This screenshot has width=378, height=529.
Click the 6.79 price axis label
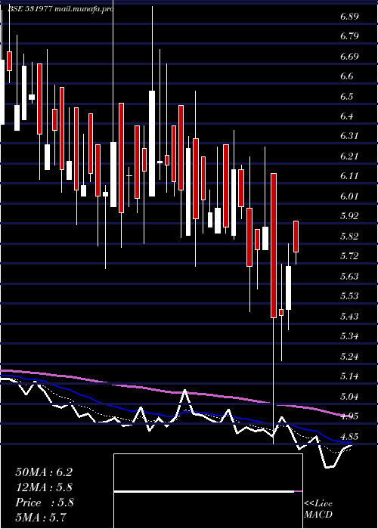pos(349,36)
